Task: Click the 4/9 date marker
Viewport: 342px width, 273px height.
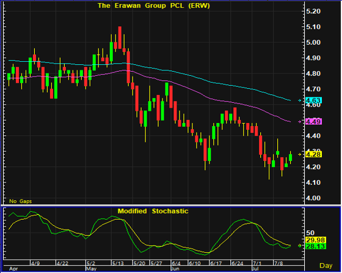Action: pyautogui.click(x=35, y=263)
